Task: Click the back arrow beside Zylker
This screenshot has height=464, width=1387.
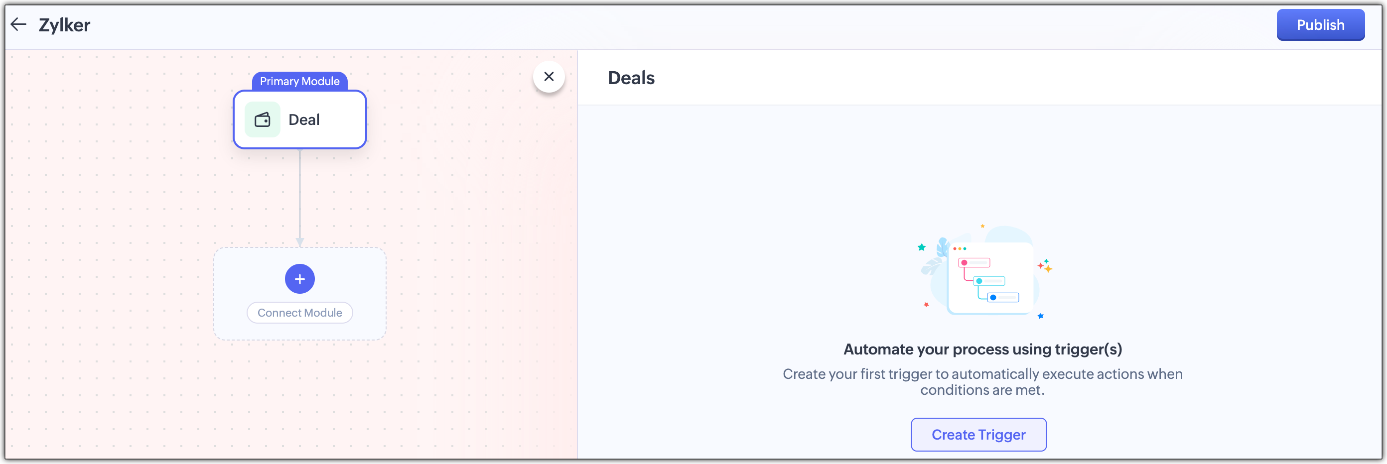Action: click(18, 24)
